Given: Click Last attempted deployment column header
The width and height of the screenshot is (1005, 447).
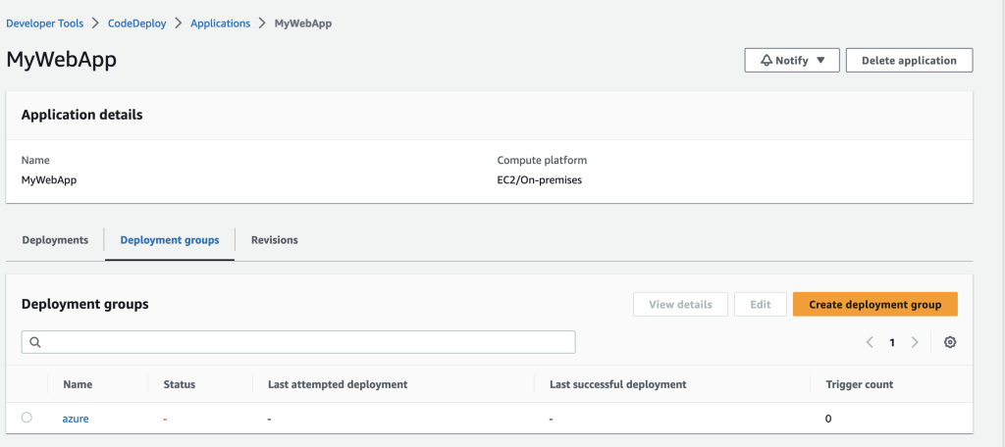Looking at the screenshot, I should pos(338,384).
